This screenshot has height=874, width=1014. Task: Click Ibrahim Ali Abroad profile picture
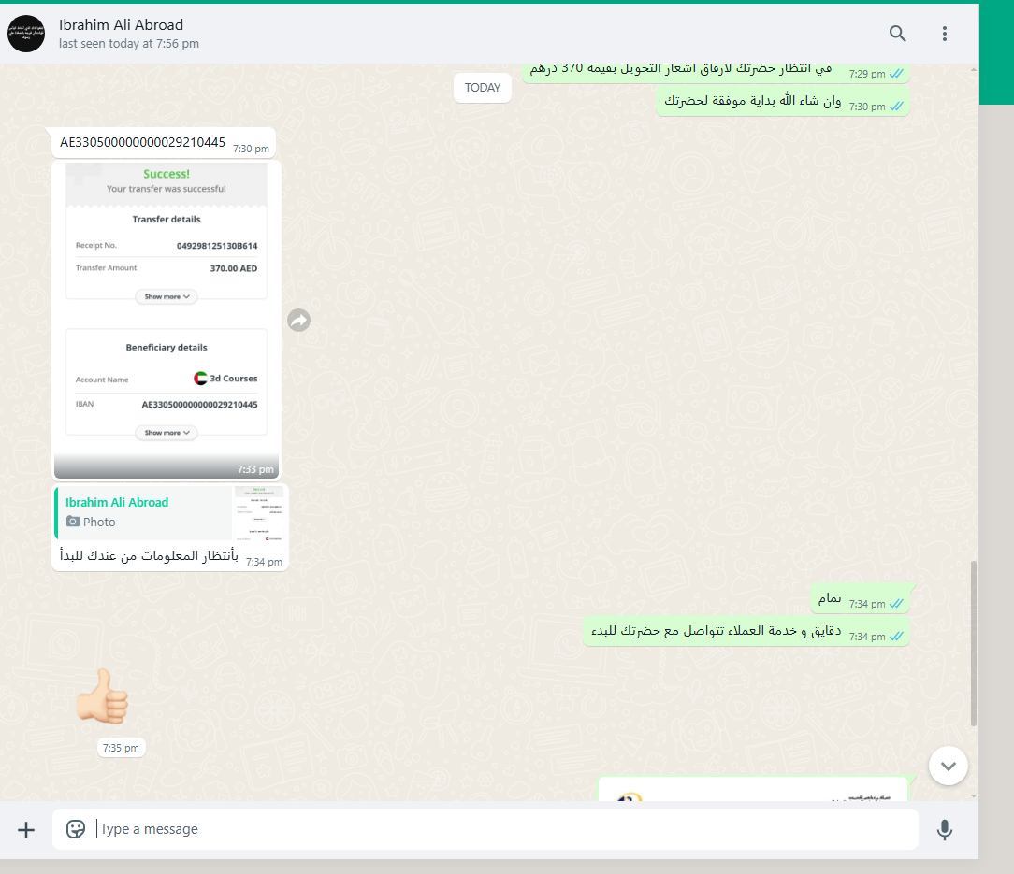pos(26,34)
